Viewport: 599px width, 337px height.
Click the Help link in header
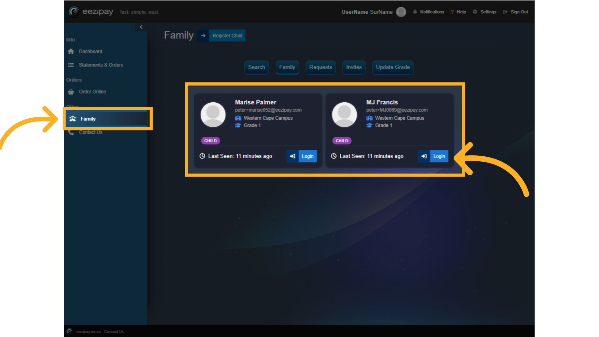click(x=461, y=12)
